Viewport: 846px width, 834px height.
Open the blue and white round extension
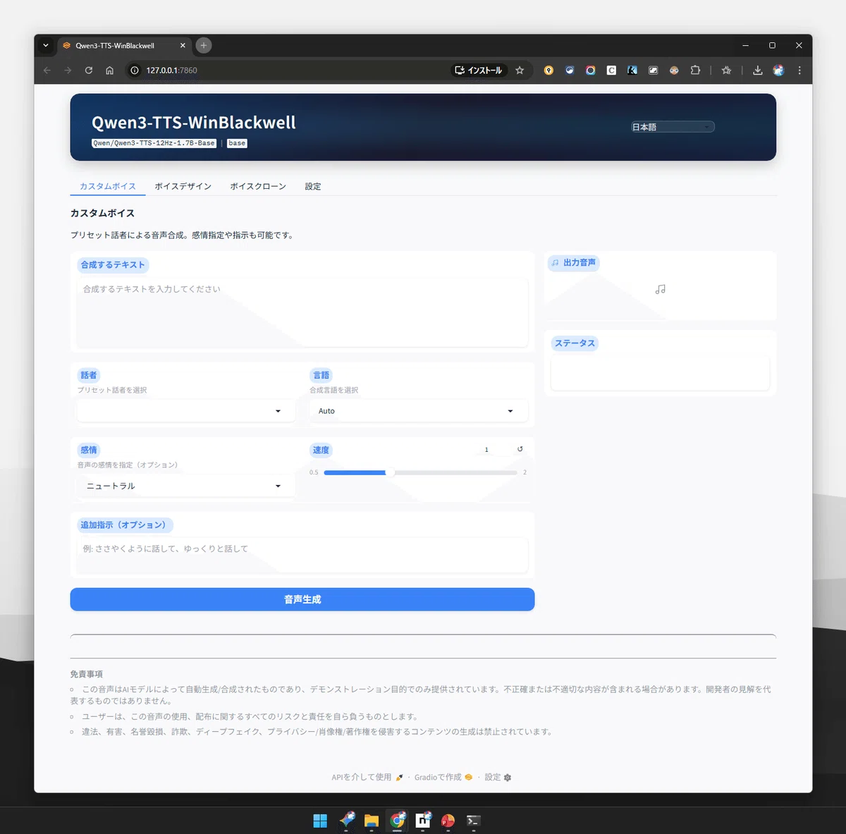click(570, 70)
